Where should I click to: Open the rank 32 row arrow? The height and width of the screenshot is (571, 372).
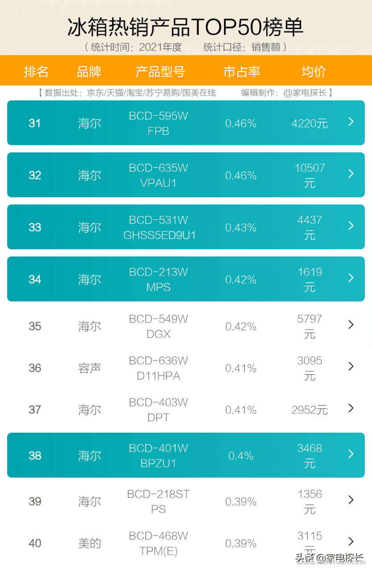pos(351,174)
